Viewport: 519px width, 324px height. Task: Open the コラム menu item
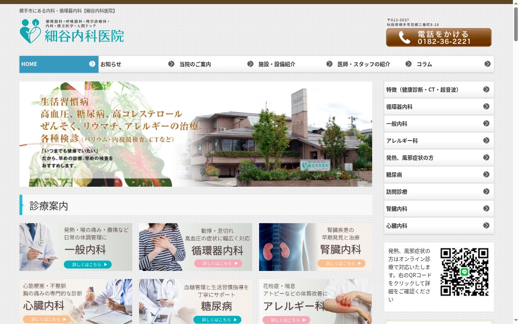pos(454,64)
